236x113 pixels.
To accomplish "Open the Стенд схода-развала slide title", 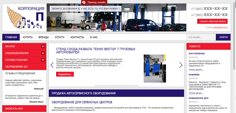I will [96, 51].
